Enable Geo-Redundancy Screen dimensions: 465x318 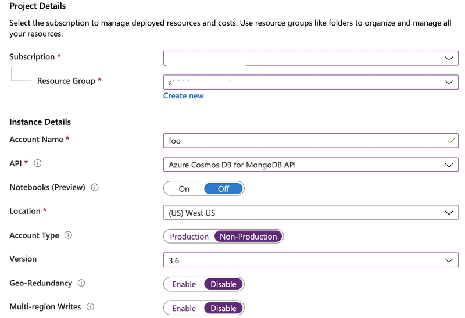(184, 284)
